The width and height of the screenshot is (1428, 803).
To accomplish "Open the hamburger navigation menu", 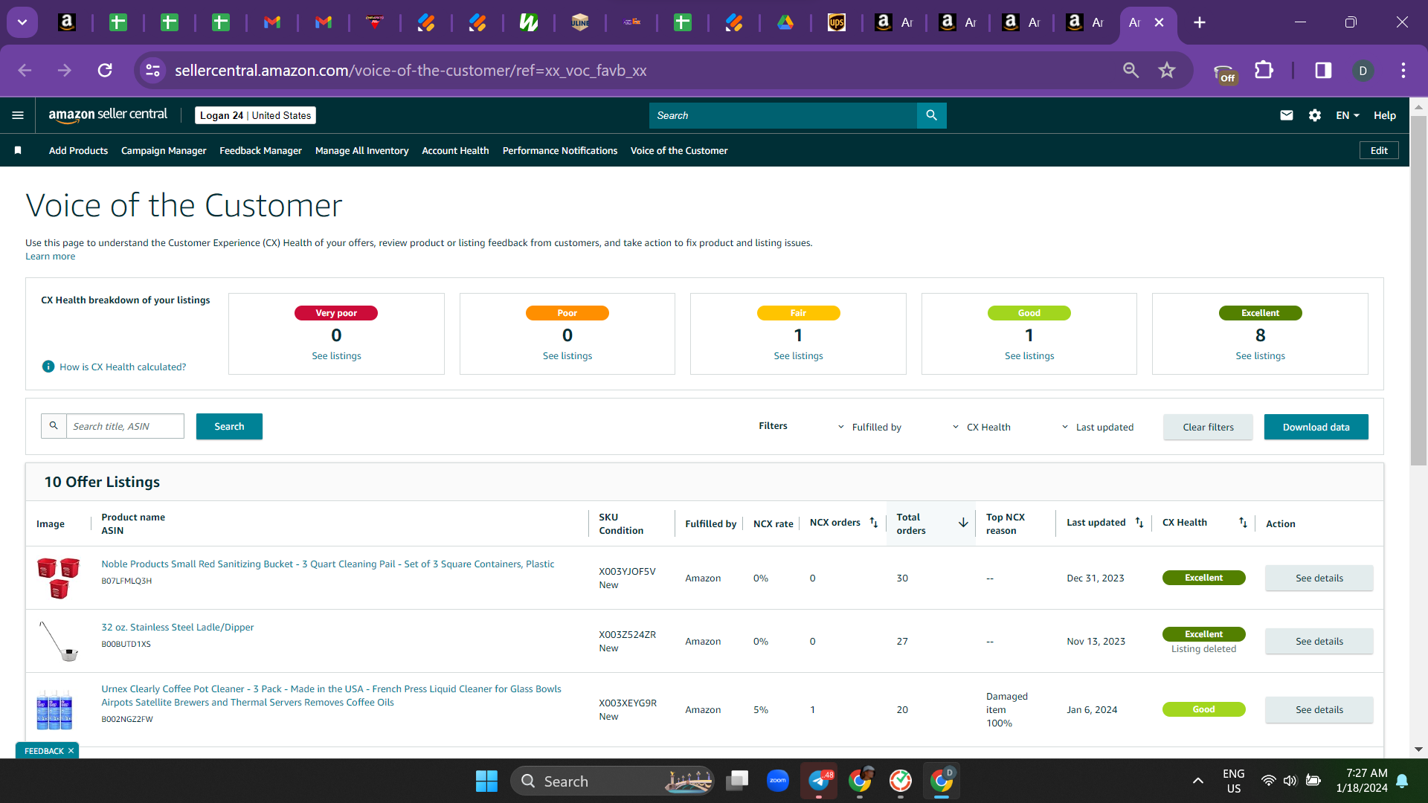I will coord(18,115).
